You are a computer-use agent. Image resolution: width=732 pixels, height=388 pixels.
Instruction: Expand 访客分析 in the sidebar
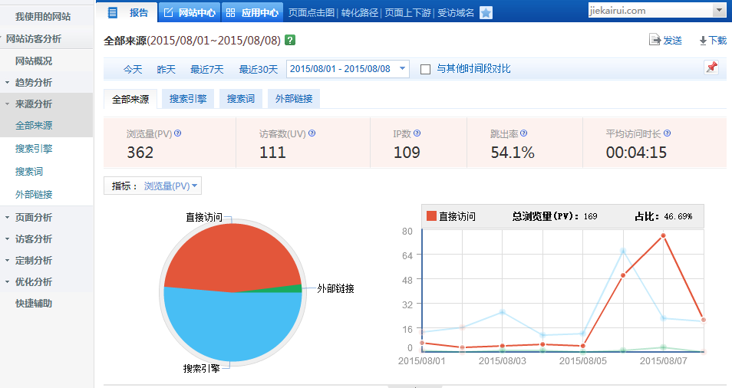click(x=7, y=238)
